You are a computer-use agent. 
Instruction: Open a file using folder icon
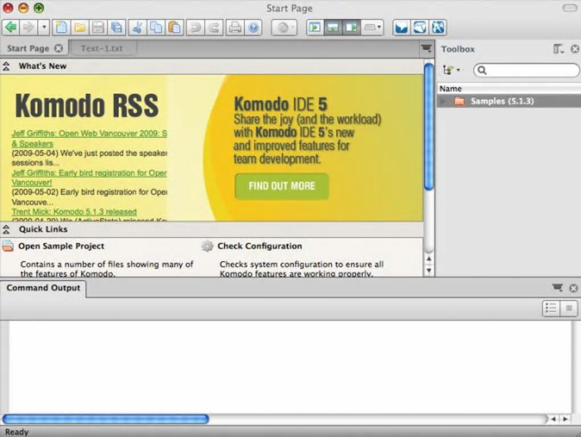tap(80, 27)
